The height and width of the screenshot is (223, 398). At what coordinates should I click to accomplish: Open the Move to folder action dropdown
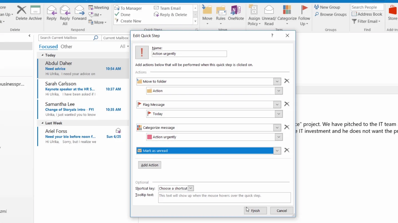pos(277,81)
